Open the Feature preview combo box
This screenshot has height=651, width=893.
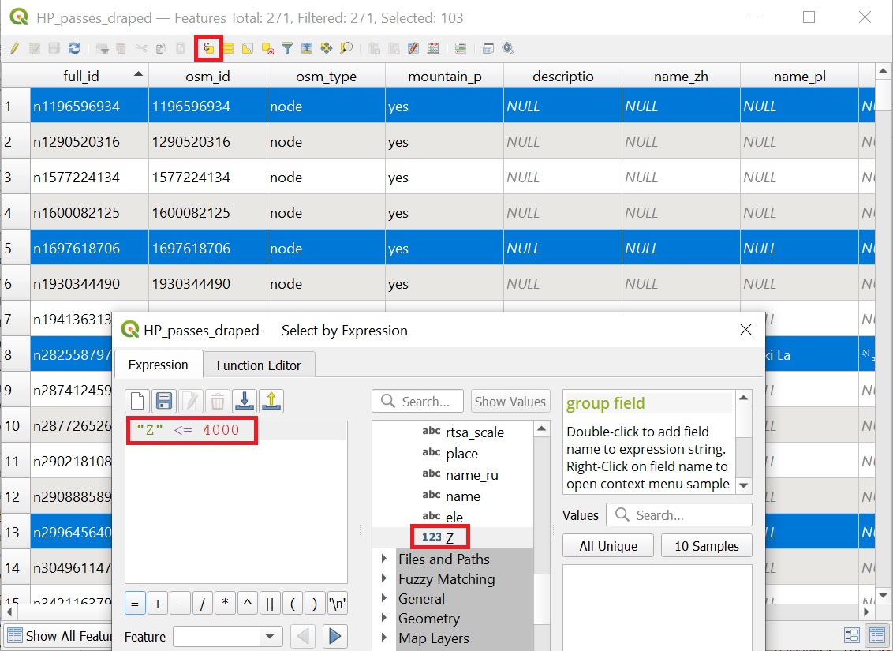227,636
